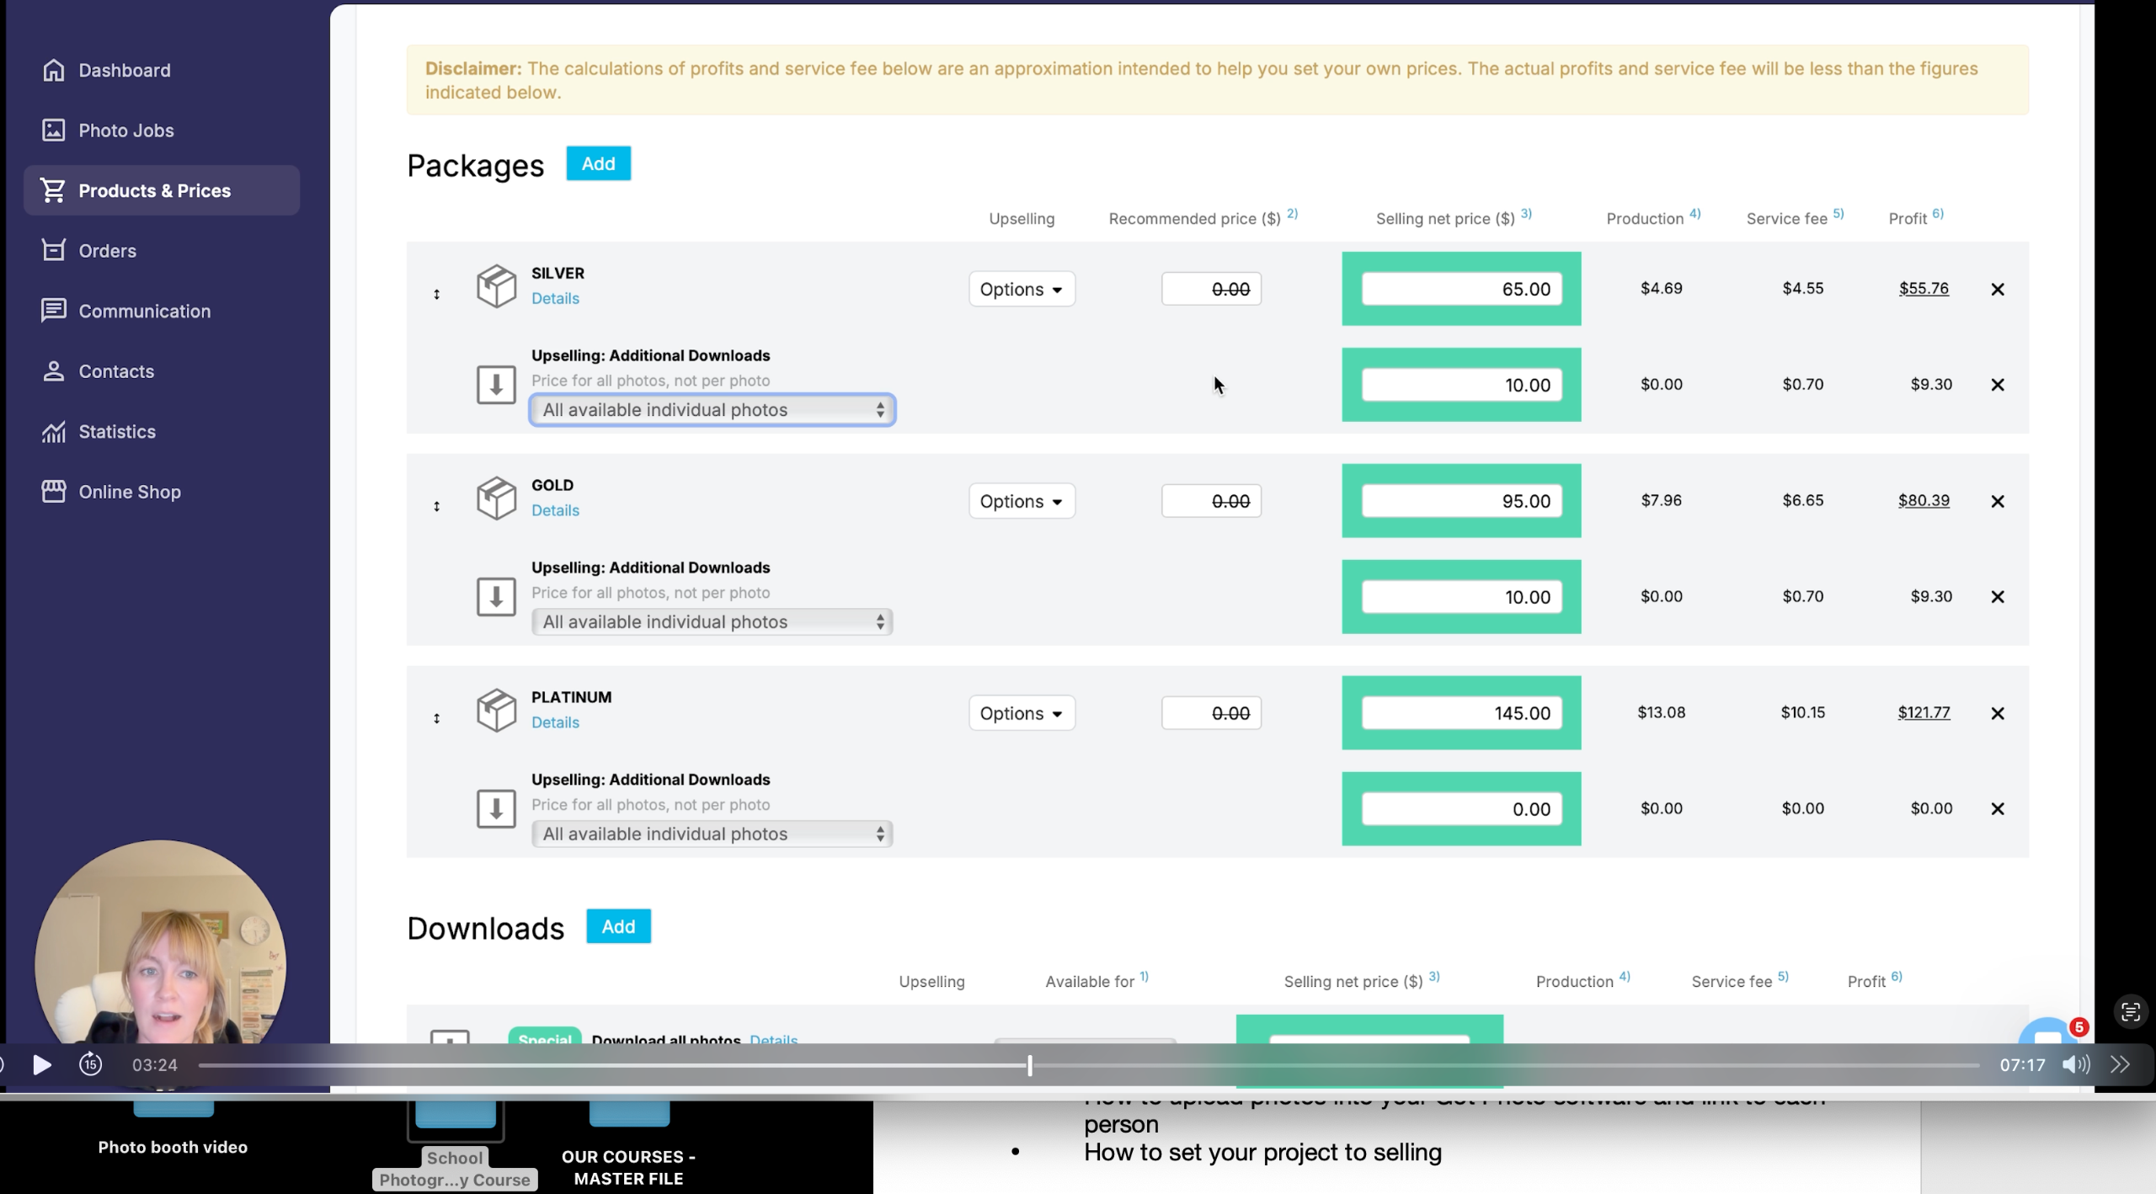Open the chat bubble with notifications

pyautogui.click(x=2048, y=1031)
